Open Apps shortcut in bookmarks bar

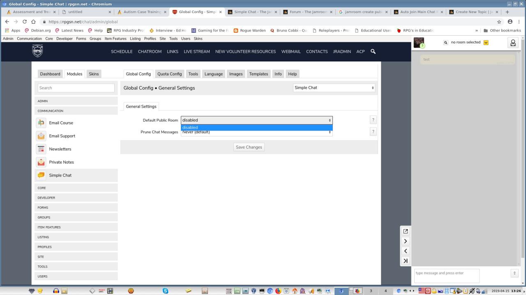12,30
